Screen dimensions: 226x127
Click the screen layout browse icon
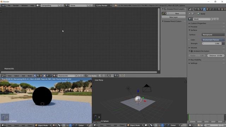pos(38,5)
